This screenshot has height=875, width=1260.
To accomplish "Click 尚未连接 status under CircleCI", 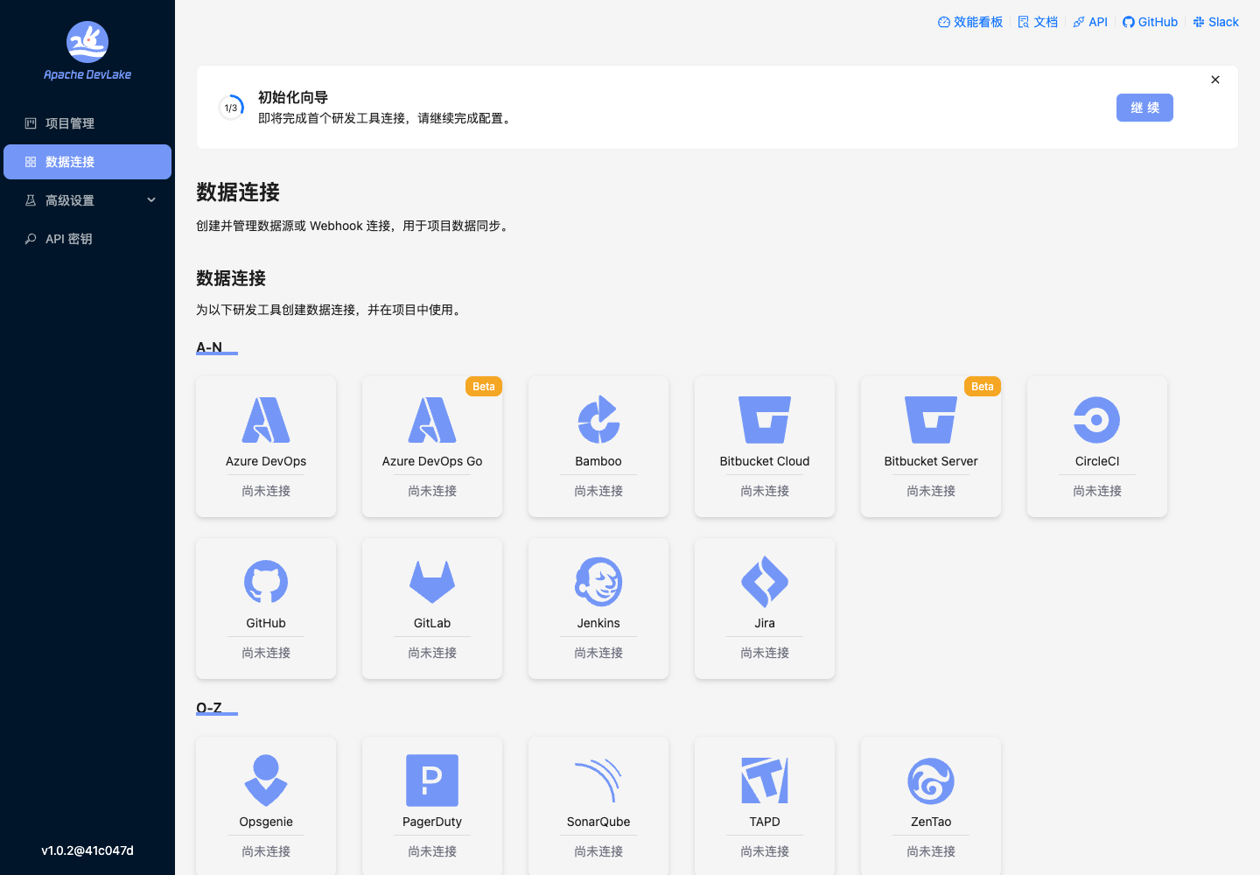I will pos(1097,491).
